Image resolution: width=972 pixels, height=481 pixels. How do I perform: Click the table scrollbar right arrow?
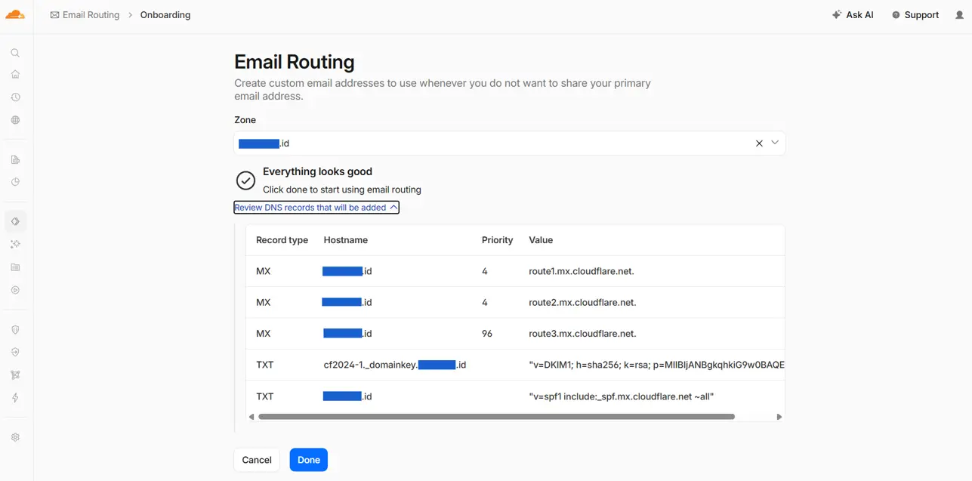(x=779, y=417)
